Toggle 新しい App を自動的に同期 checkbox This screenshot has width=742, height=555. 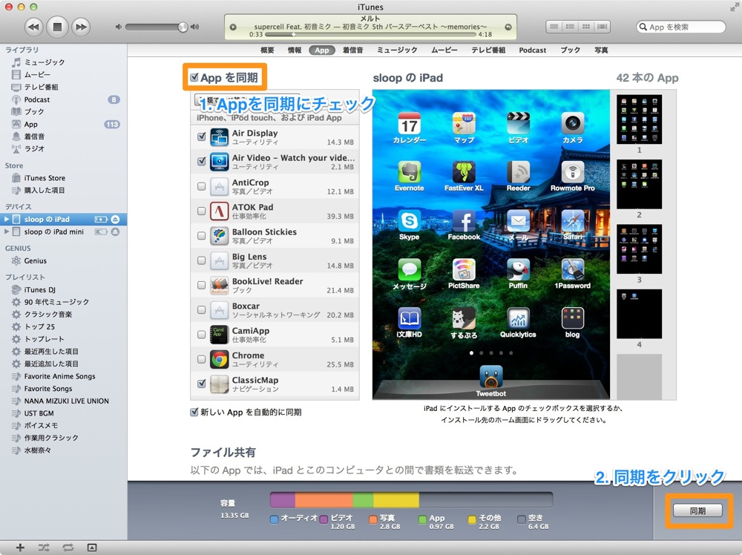194,412
